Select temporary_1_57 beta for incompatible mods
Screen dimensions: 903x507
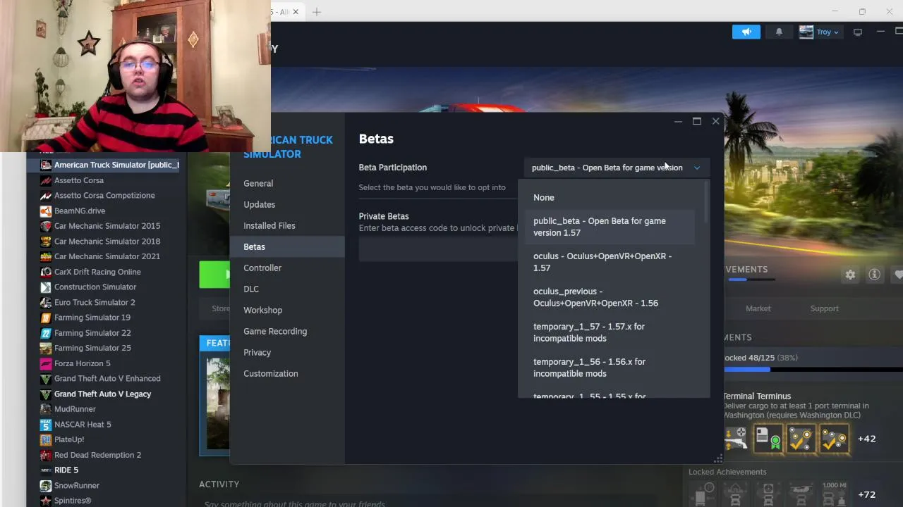610,332
